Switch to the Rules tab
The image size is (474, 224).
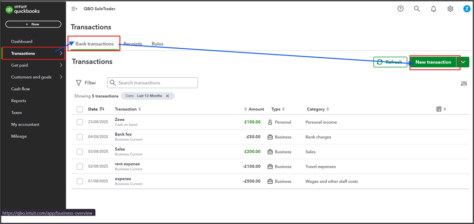158,44
